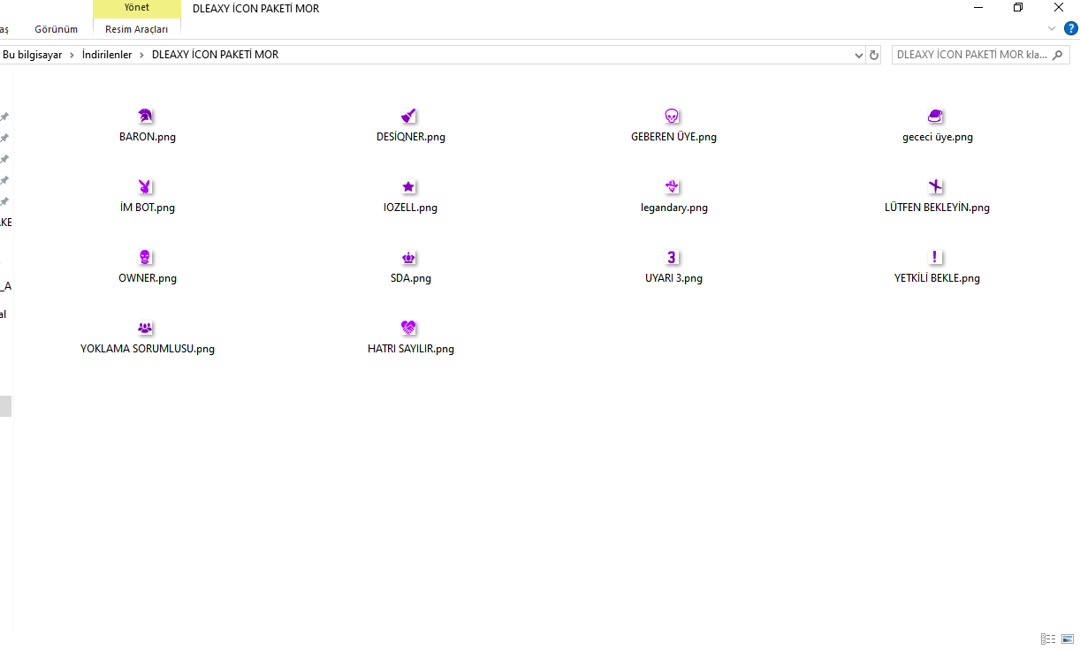
Task: Click the refresh button beside address bar
Action: [875, 55]
